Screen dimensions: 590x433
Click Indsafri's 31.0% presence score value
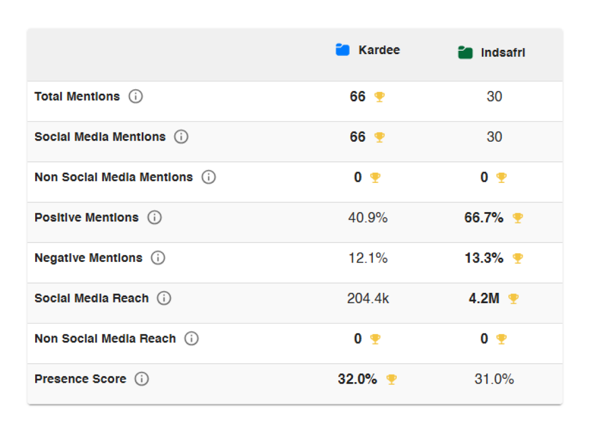[494, 379]
